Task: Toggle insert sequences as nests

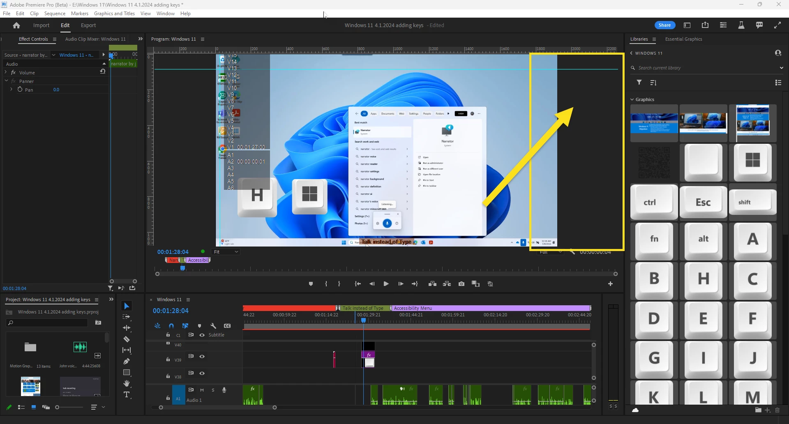Action: tap(157, 326)
